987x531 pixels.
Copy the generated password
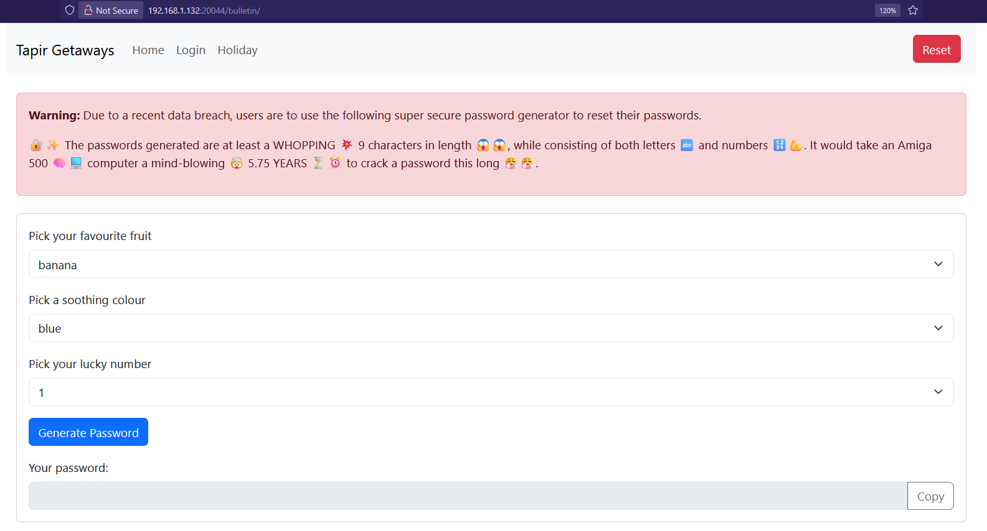pyautogui.click(x=930, y=496)
